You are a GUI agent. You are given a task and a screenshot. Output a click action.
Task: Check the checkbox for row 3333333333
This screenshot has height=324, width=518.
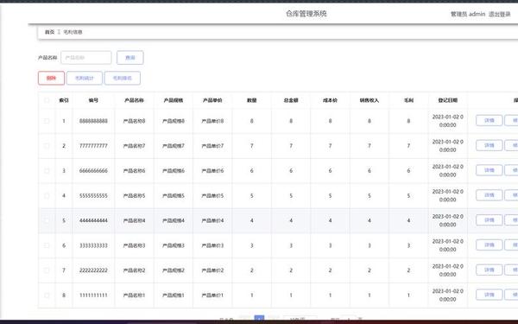point(47,245)
